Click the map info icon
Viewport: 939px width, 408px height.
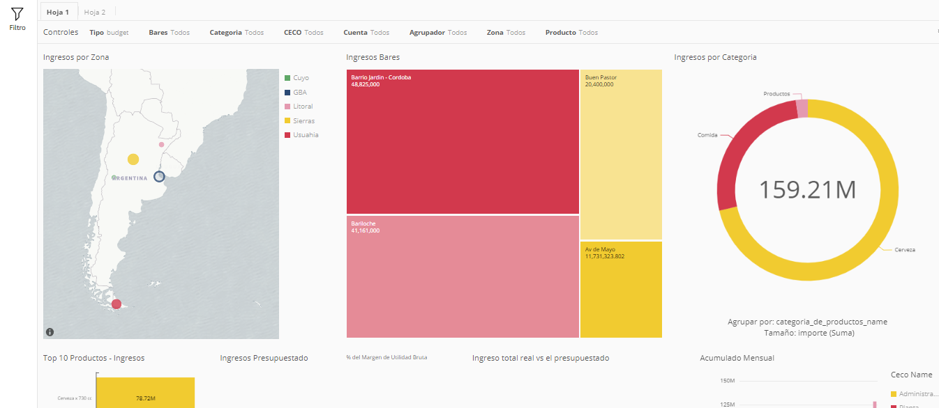tap(50, 331)
